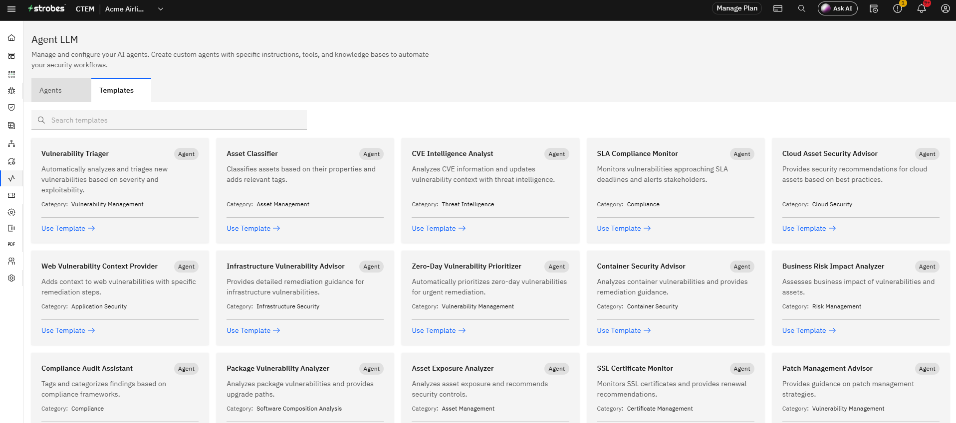Use Template for SLA Compliance Monitor
The width and height of the screenshot is (956, 423).
click(624, 228)
